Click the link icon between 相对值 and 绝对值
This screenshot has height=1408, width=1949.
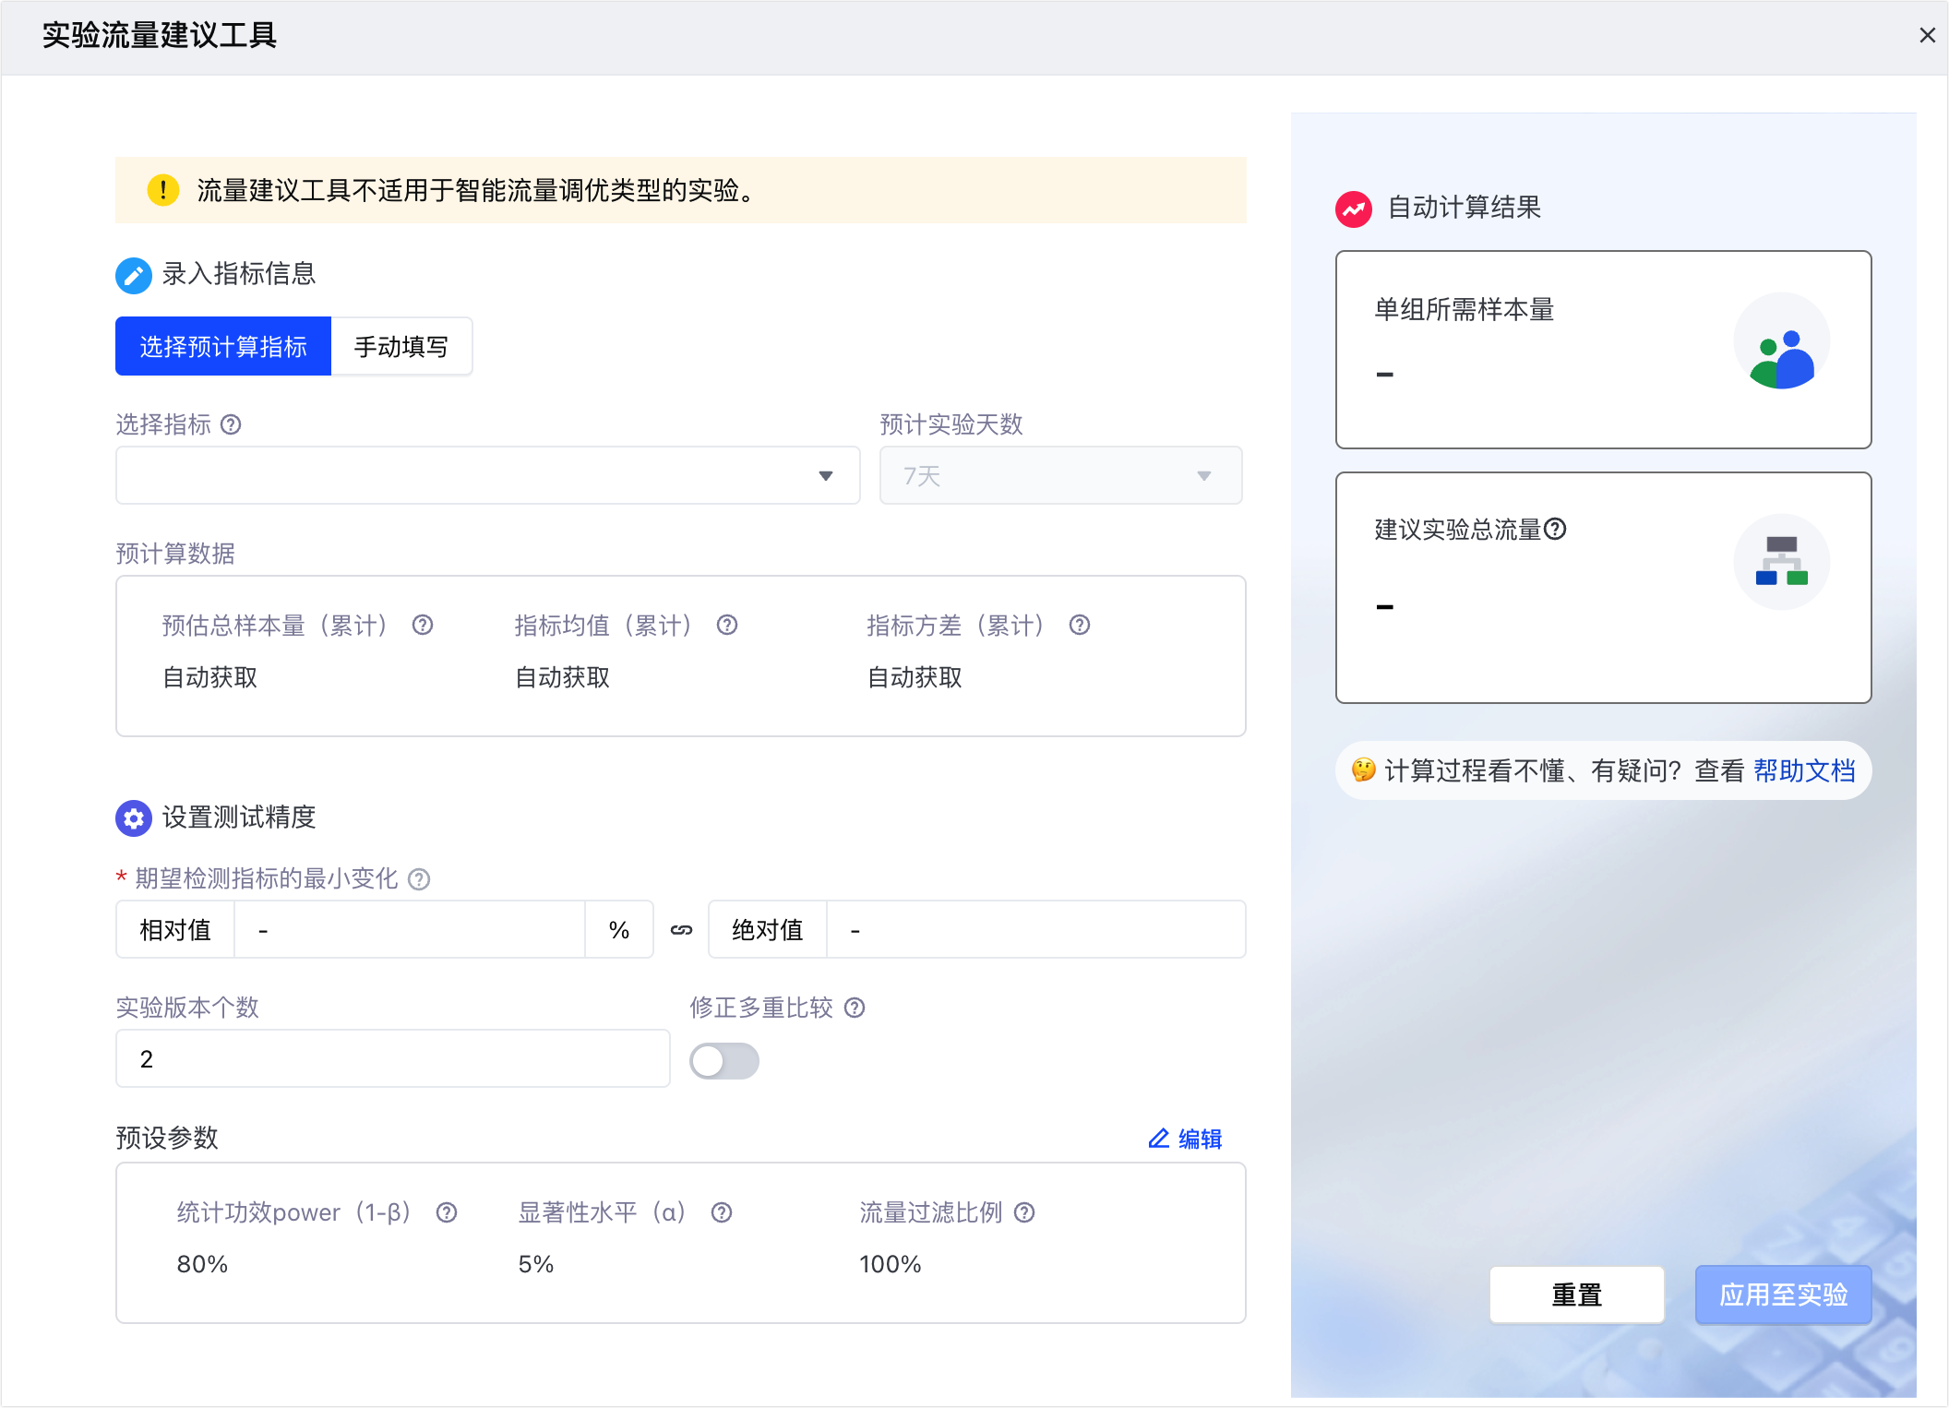click(x=681, y=930)
